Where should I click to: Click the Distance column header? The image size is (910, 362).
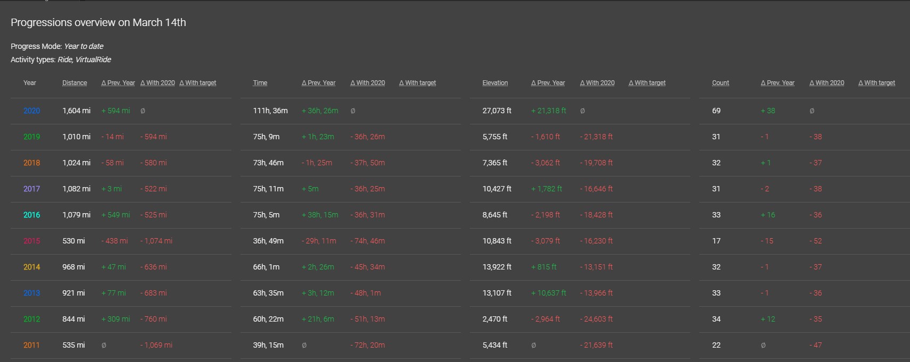(x=75, y=83)
